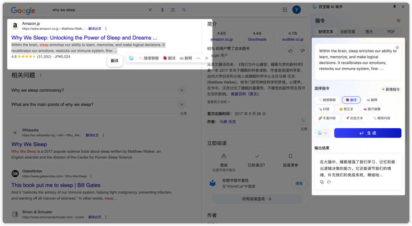The height and width of the screenshot is (226, 412).
Task: Open GatesNotes result's three-dot menu
Action: (91, 176)
